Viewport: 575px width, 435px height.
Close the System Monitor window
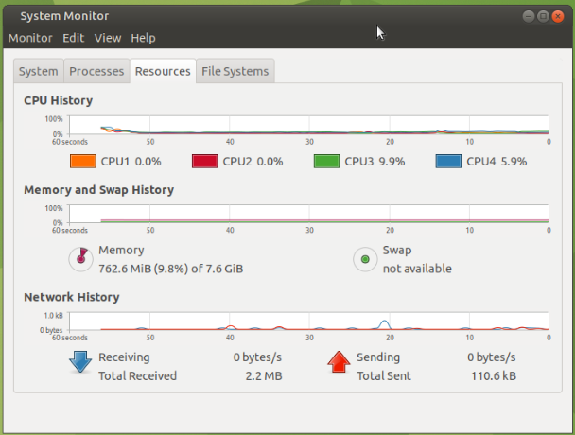point(561,16)
